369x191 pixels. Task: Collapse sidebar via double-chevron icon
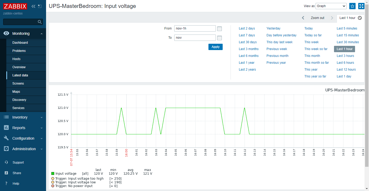(x=33, y=6)
